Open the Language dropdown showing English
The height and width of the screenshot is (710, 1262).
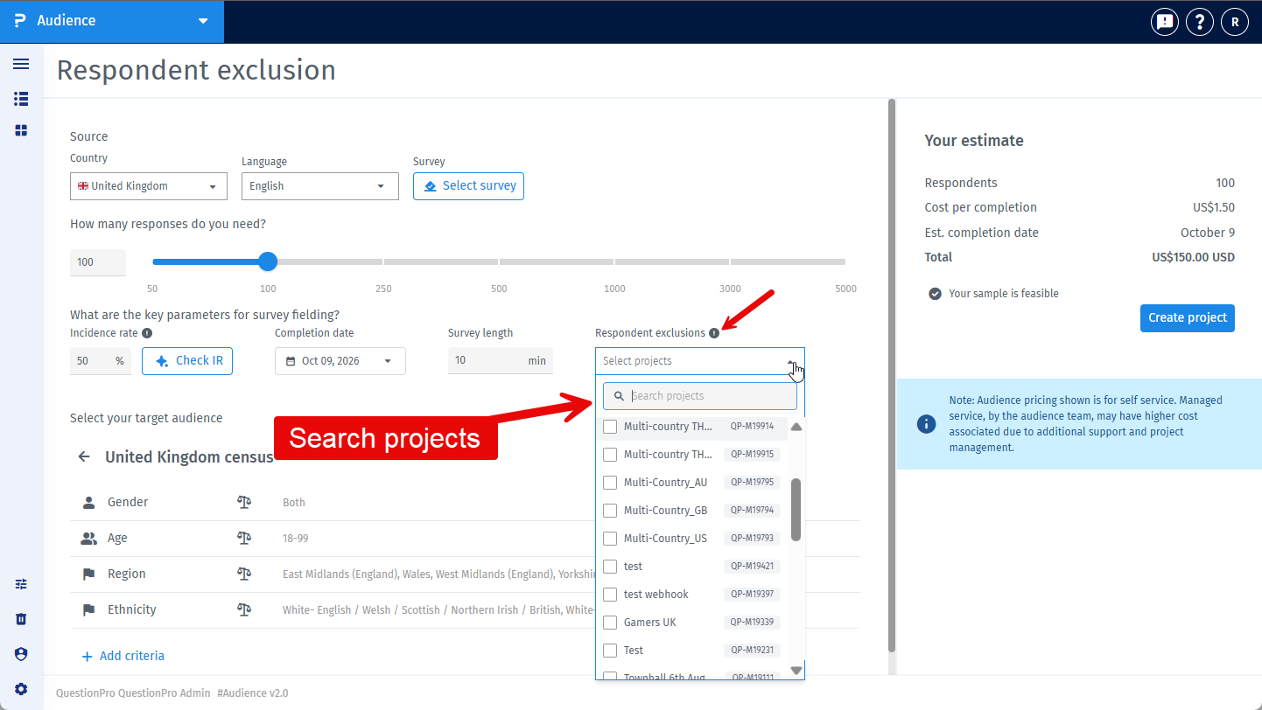tap(320, 186)
